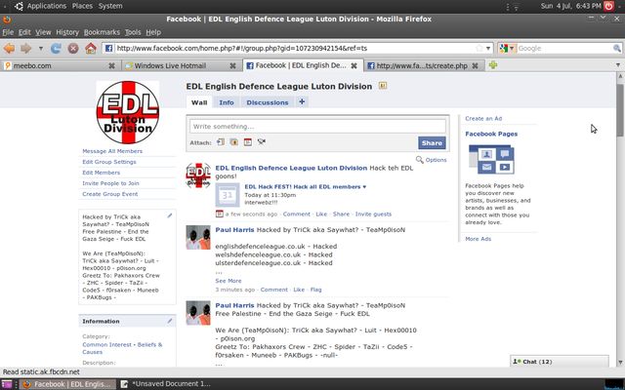Click the attach photo icon below the post box
This screenshot has width=625, height=390.
click(234, 142)
